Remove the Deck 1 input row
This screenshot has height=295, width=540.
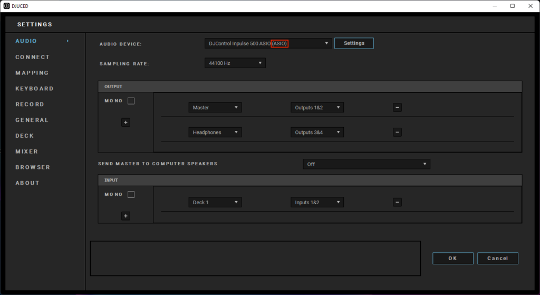pos(398,202)
